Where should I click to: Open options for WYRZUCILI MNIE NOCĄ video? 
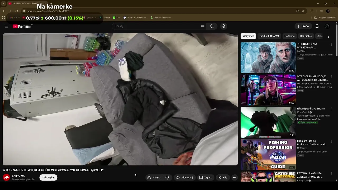coord(331,77)
